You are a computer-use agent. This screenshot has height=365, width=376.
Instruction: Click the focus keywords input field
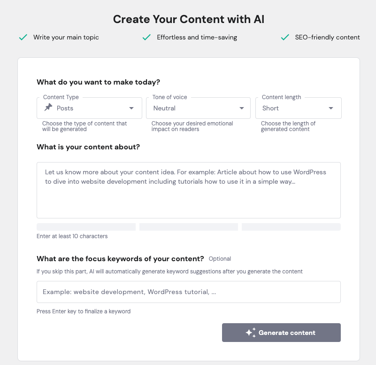(188, 292)
